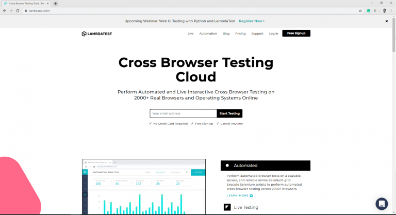This screenshot has width=396, height=215.
Task: Follow the Register Now webinar link
Action: 252,21
